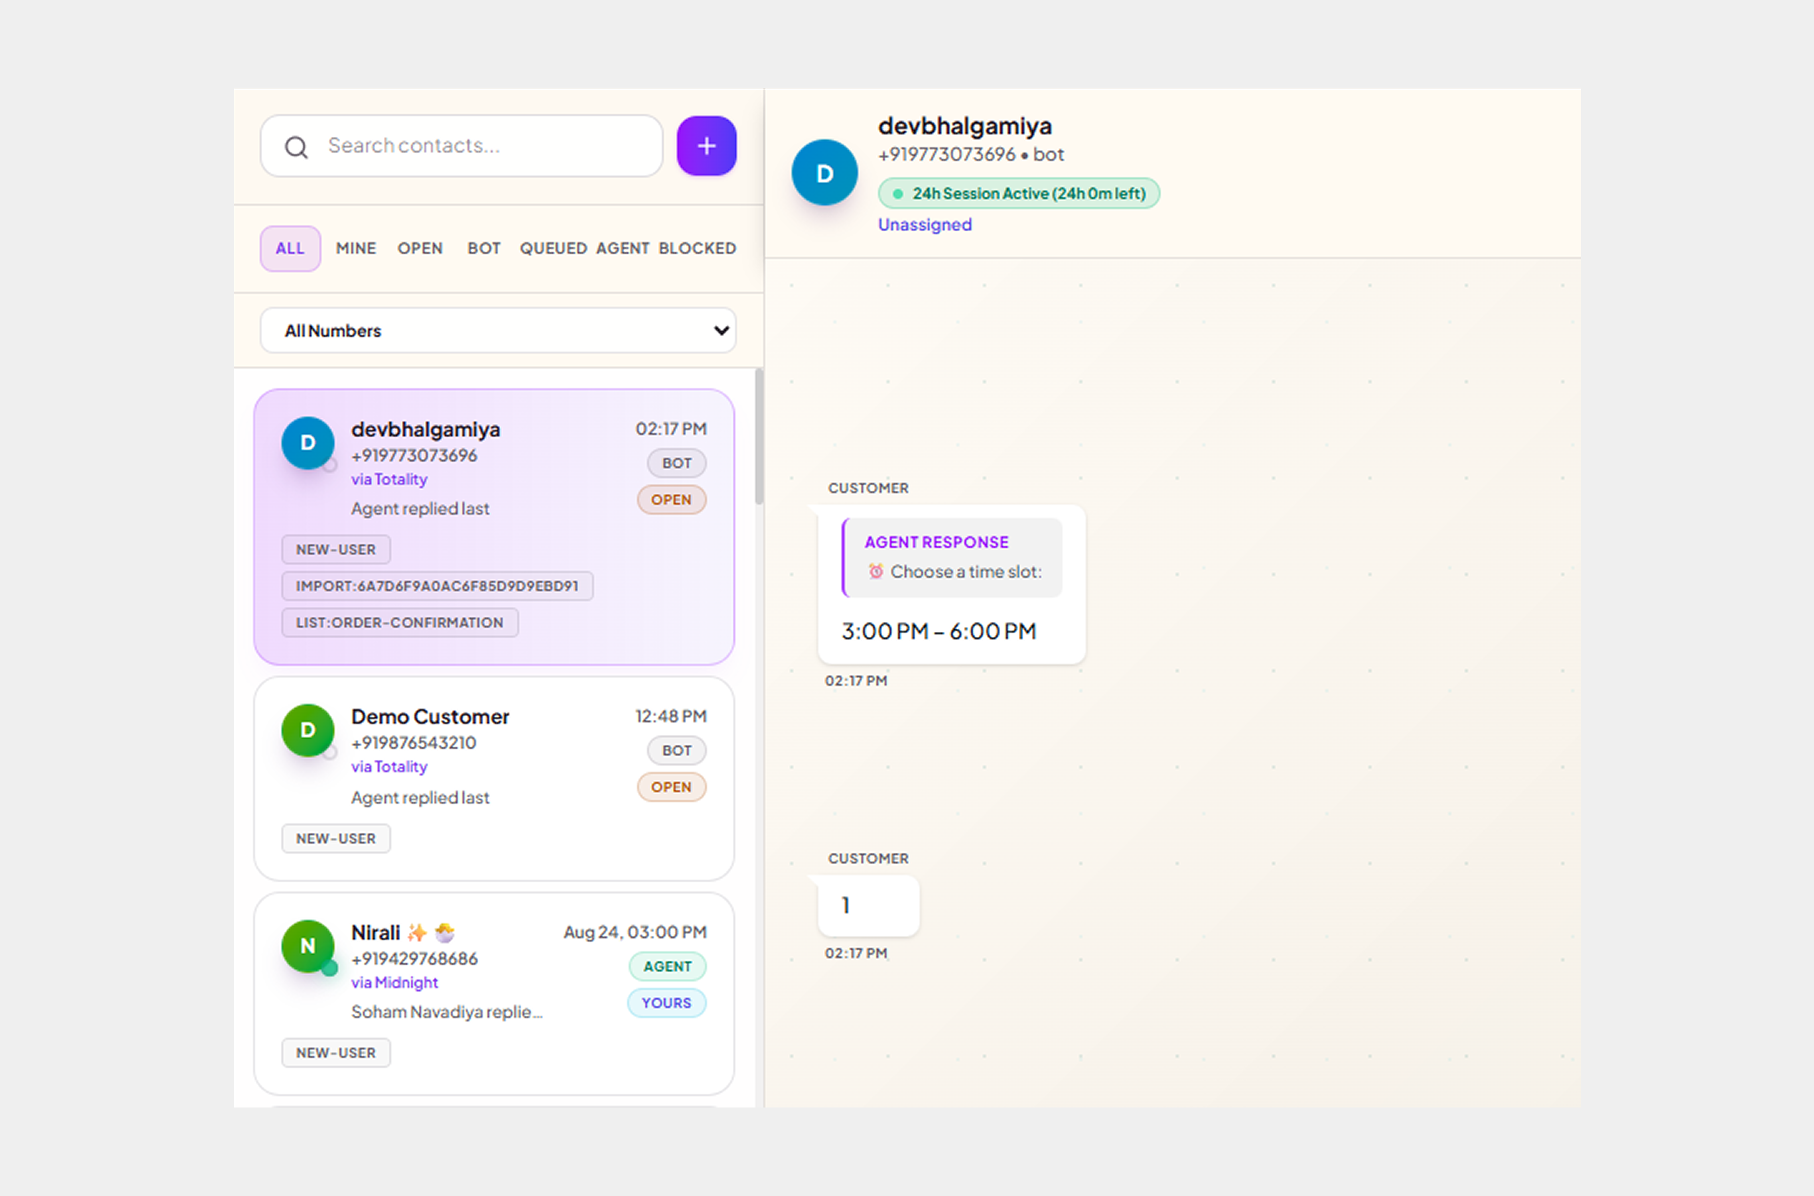Viewport: 1814px width, 1196px height.
Task: Click BOT badge on Demo Customer card
Action: coord(676,751)
